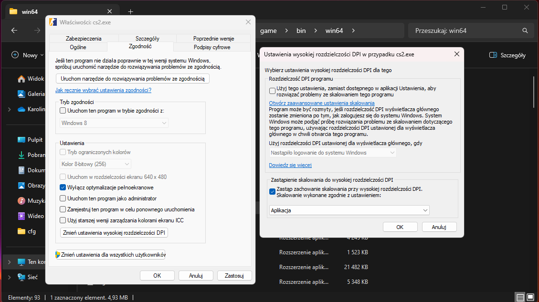Close the win64 Explorer tab

109,11
